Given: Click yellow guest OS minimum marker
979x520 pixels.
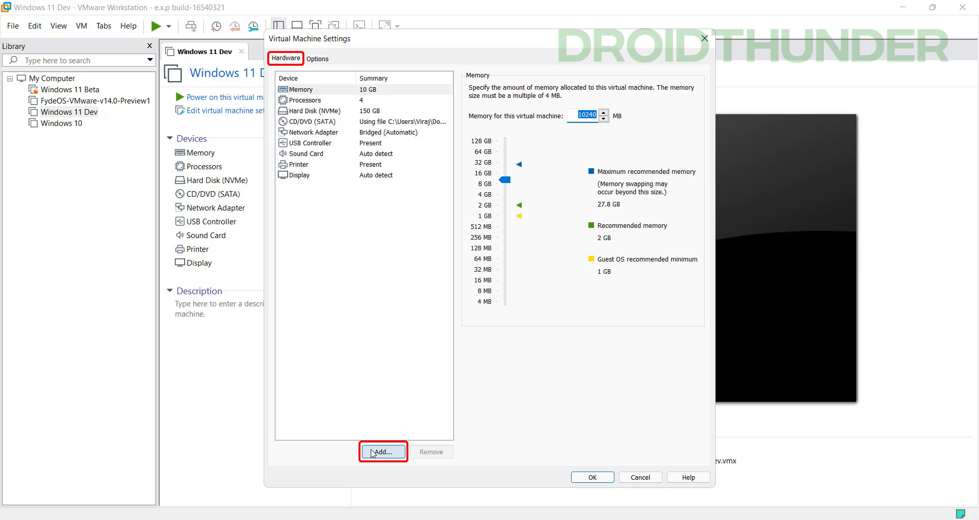Looking at the screenshot, I should [x=519, y=216].
